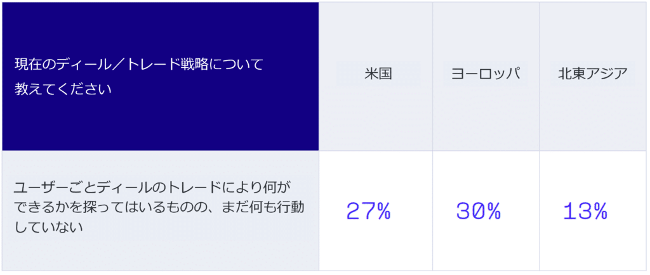
Task: Click the 教えてください text in header
Action: tap(63, 89)
